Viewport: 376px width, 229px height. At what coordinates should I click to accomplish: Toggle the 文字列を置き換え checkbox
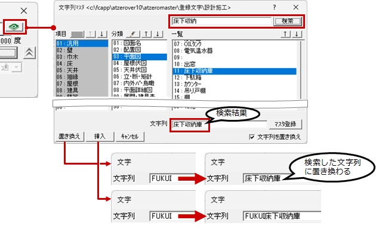pyautogui.click(x=252, y=137)
